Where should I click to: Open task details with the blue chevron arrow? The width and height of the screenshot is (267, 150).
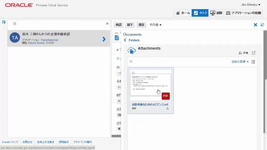(104, 39)
